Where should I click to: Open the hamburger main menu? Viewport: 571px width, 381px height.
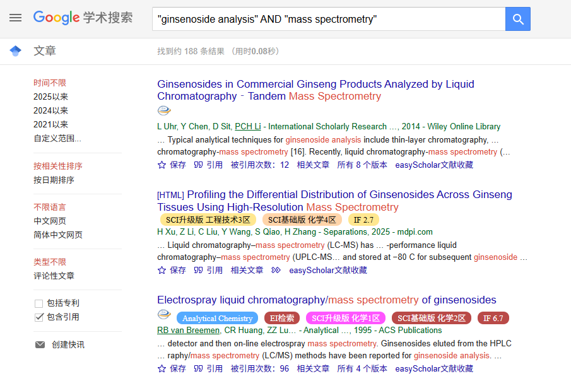click(15, 18)
